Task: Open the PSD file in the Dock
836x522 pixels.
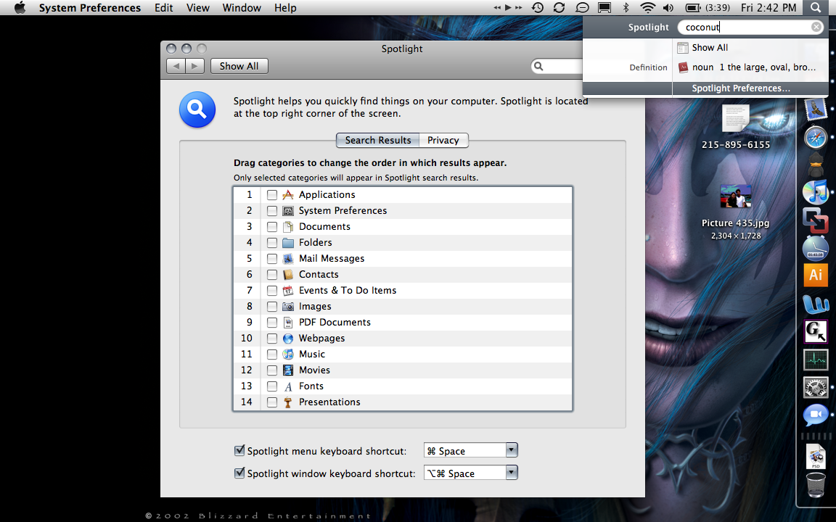Action: [816, 457]
